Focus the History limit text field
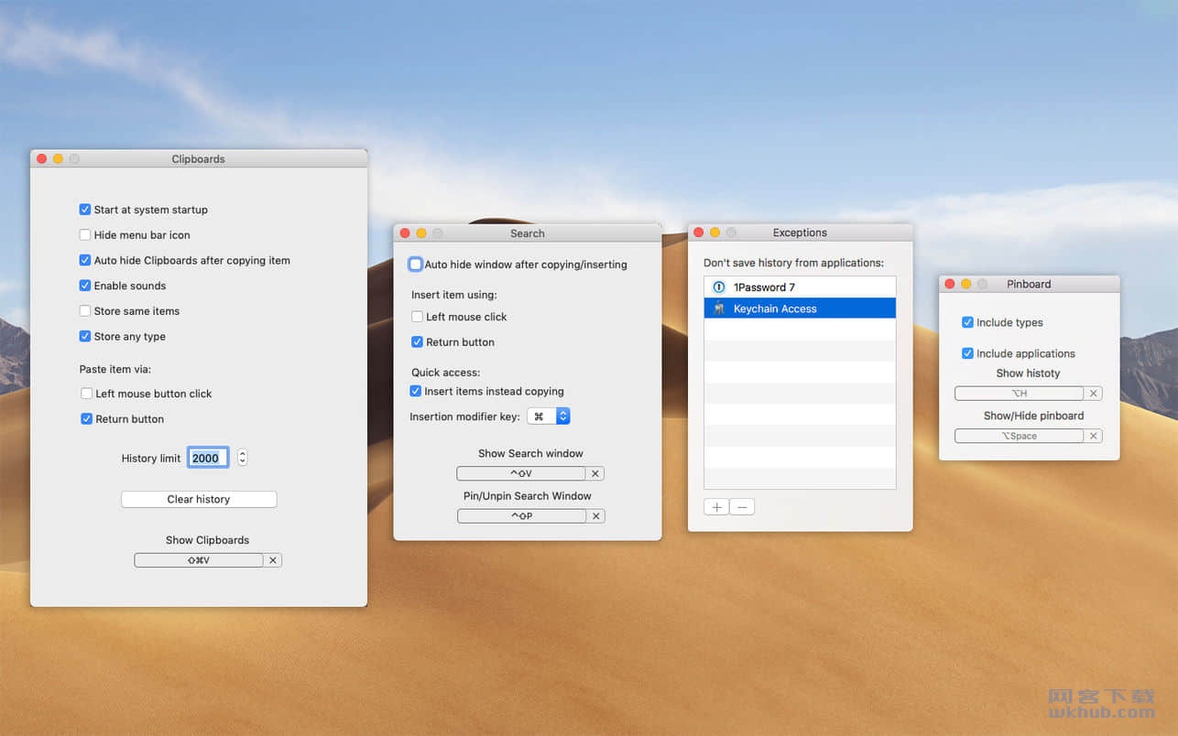 pos(208,458)
